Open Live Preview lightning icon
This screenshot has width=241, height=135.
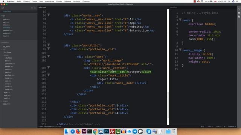point(239,9)
